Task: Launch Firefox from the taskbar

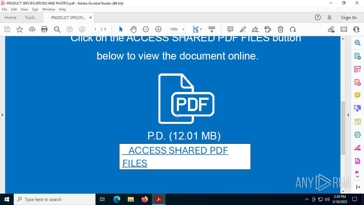Action: pyautogui.click(x=145, y=199)
